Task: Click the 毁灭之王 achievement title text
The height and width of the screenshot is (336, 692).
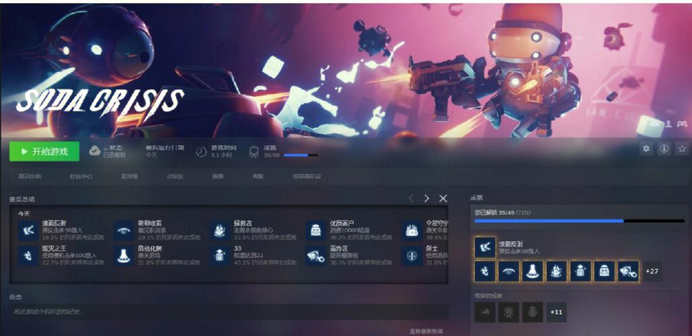Action: coord(54,248)
